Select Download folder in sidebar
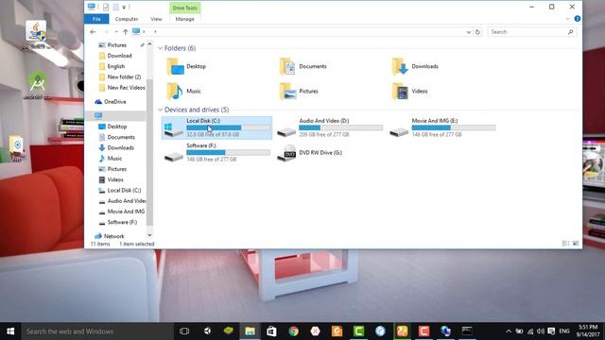Viewport: 605px width, 340px height. tap(120, 56)
